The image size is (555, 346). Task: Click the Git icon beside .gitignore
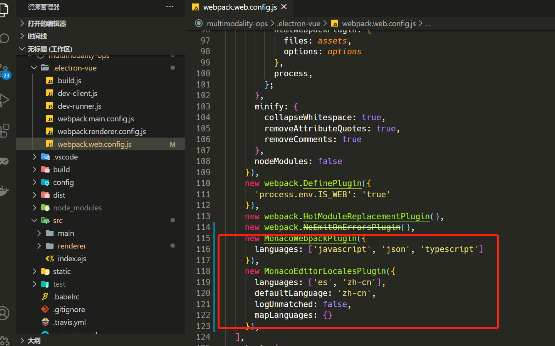[x=45, y=309]
